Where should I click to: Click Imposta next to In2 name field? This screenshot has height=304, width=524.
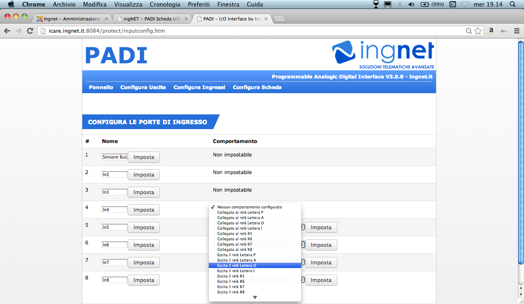click(144, 175)
